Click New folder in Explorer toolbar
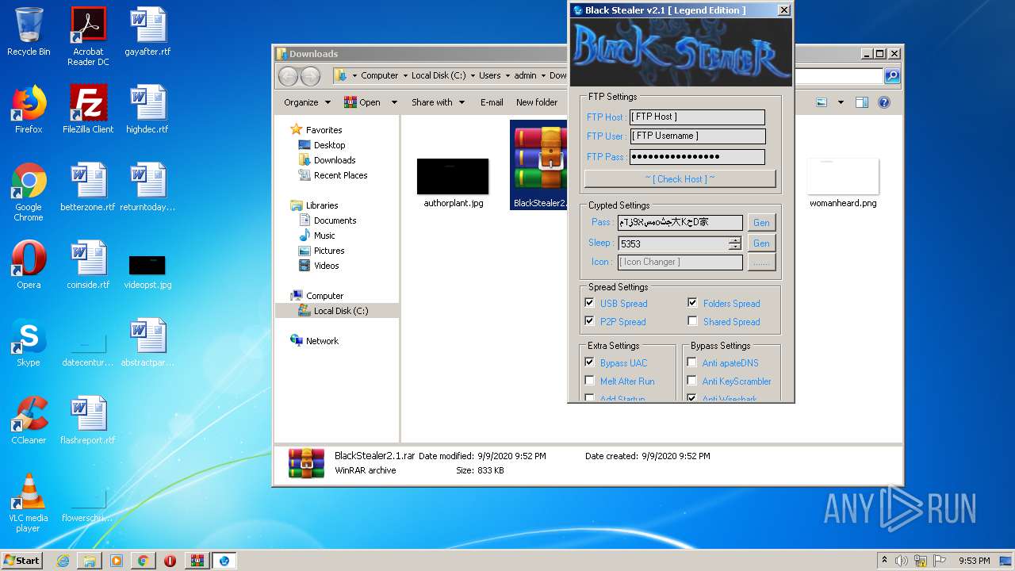This screenshot has width=1015, height=571. point(537,102)
